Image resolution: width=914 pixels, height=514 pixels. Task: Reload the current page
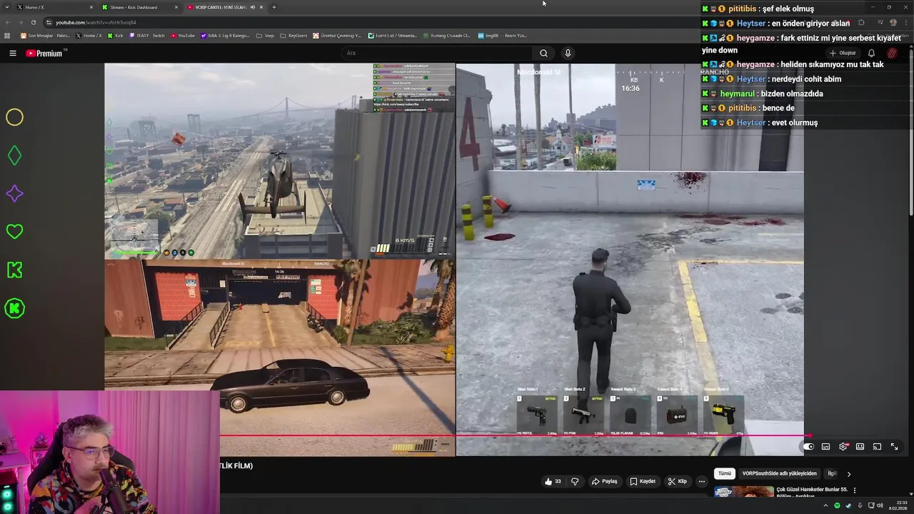pos(33,22)
